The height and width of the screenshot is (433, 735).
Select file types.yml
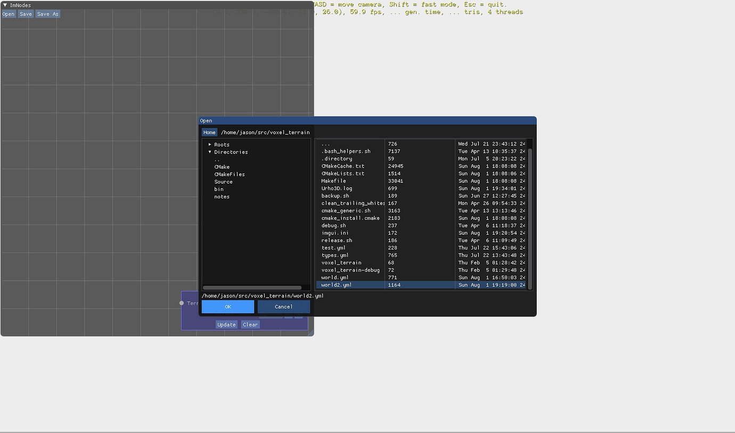[421, 255]
